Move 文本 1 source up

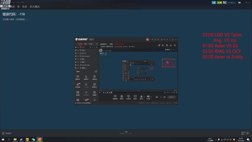coord(92,47)
